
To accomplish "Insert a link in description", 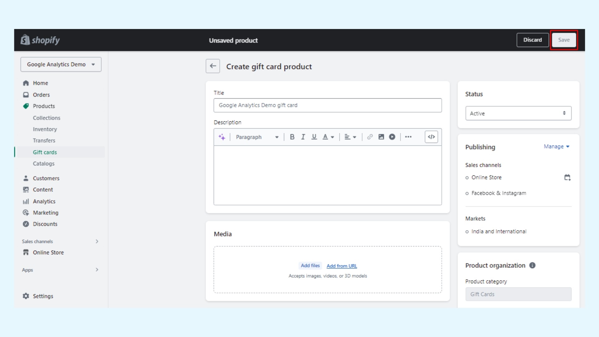I will point(370,137).
